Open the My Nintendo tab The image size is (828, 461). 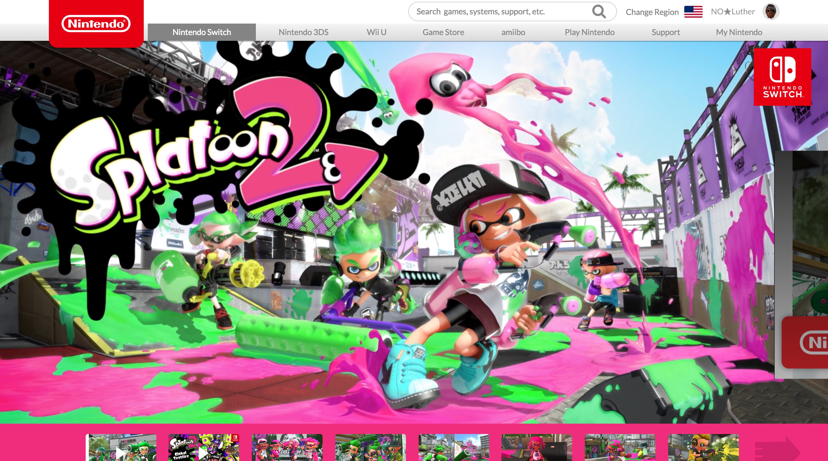click(739, 32)
